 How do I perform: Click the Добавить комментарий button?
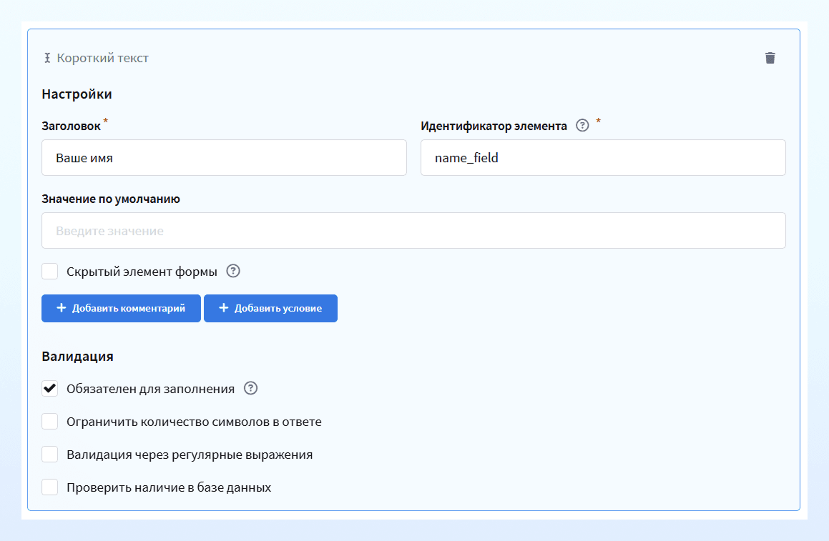pyautogui.click(x=121, y=308)
